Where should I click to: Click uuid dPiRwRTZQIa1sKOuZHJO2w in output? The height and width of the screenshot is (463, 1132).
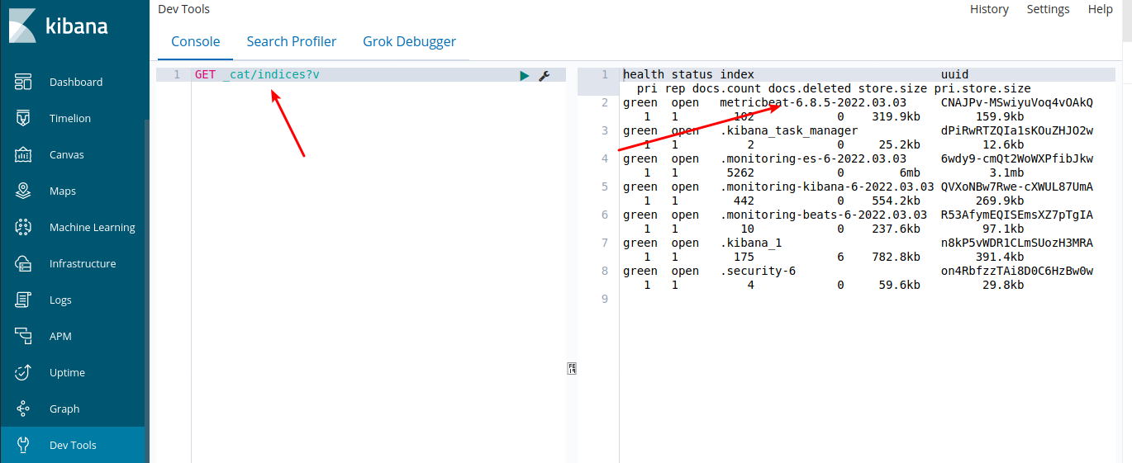coord(1017,130)
